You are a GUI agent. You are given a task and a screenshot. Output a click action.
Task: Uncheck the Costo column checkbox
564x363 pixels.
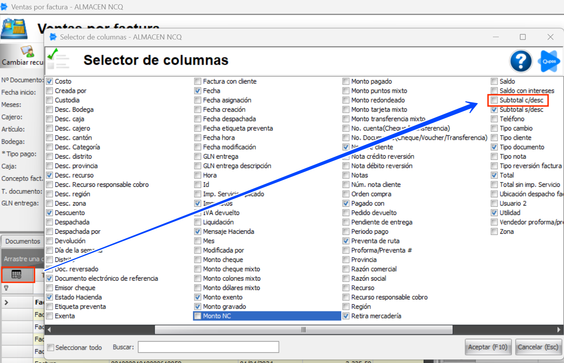click(50, 82)
